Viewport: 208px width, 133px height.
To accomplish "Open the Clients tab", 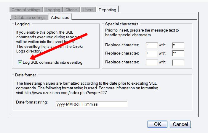I will coord(71,10).
